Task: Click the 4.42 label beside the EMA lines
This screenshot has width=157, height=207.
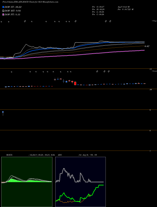Action: click(147, 46)
